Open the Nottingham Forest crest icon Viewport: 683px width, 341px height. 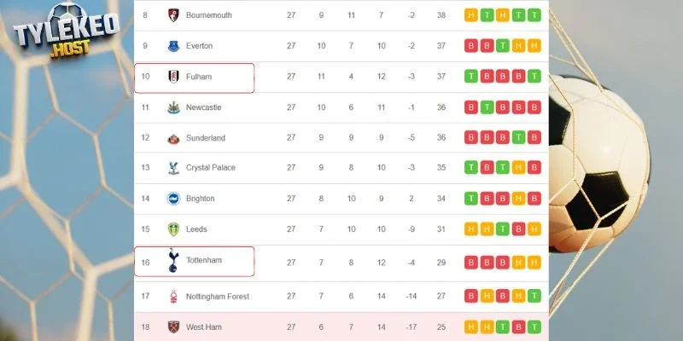pyautogui.click(x=173, y=297)
